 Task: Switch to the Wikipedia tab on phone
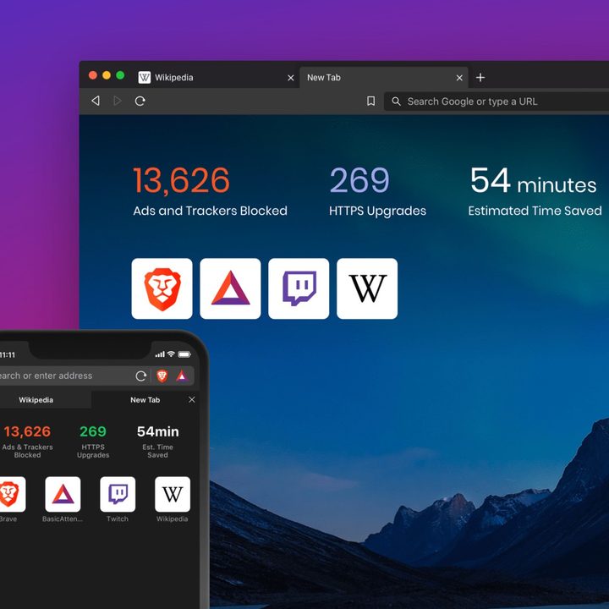point(46,399)
